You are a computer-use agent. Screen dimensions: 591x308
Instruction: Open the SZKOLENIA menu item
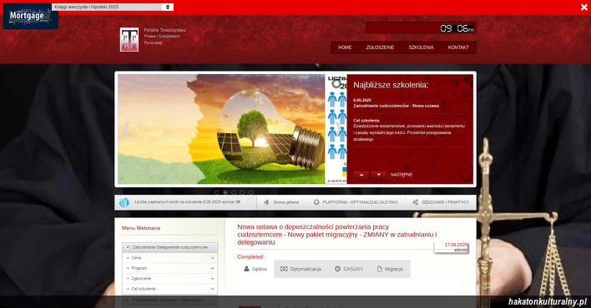pos(421,47)
